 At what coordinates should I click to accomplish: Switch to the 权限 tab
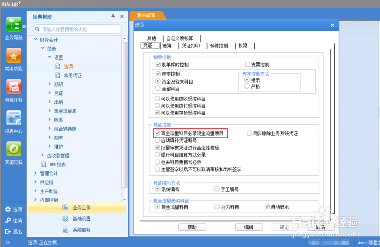pos(243,45)
